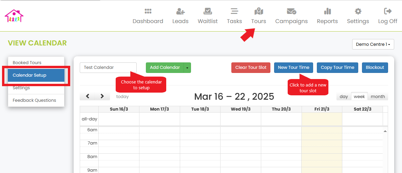Open the Dashboard grid icon
Viewport: 402px width, 173px height.
tap(148, 11)
